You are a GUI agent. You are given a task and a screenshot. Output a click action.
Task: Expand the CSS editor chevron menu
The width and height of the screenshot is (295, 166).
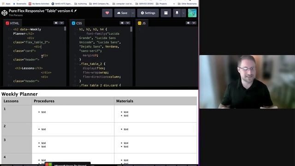coord(128,23)
